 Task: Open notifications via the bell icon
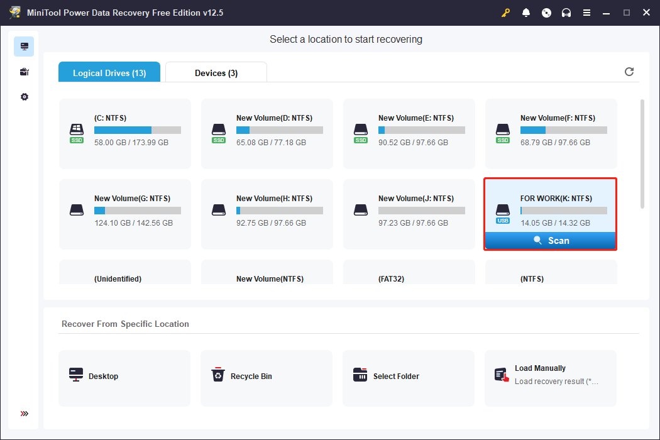526,12
